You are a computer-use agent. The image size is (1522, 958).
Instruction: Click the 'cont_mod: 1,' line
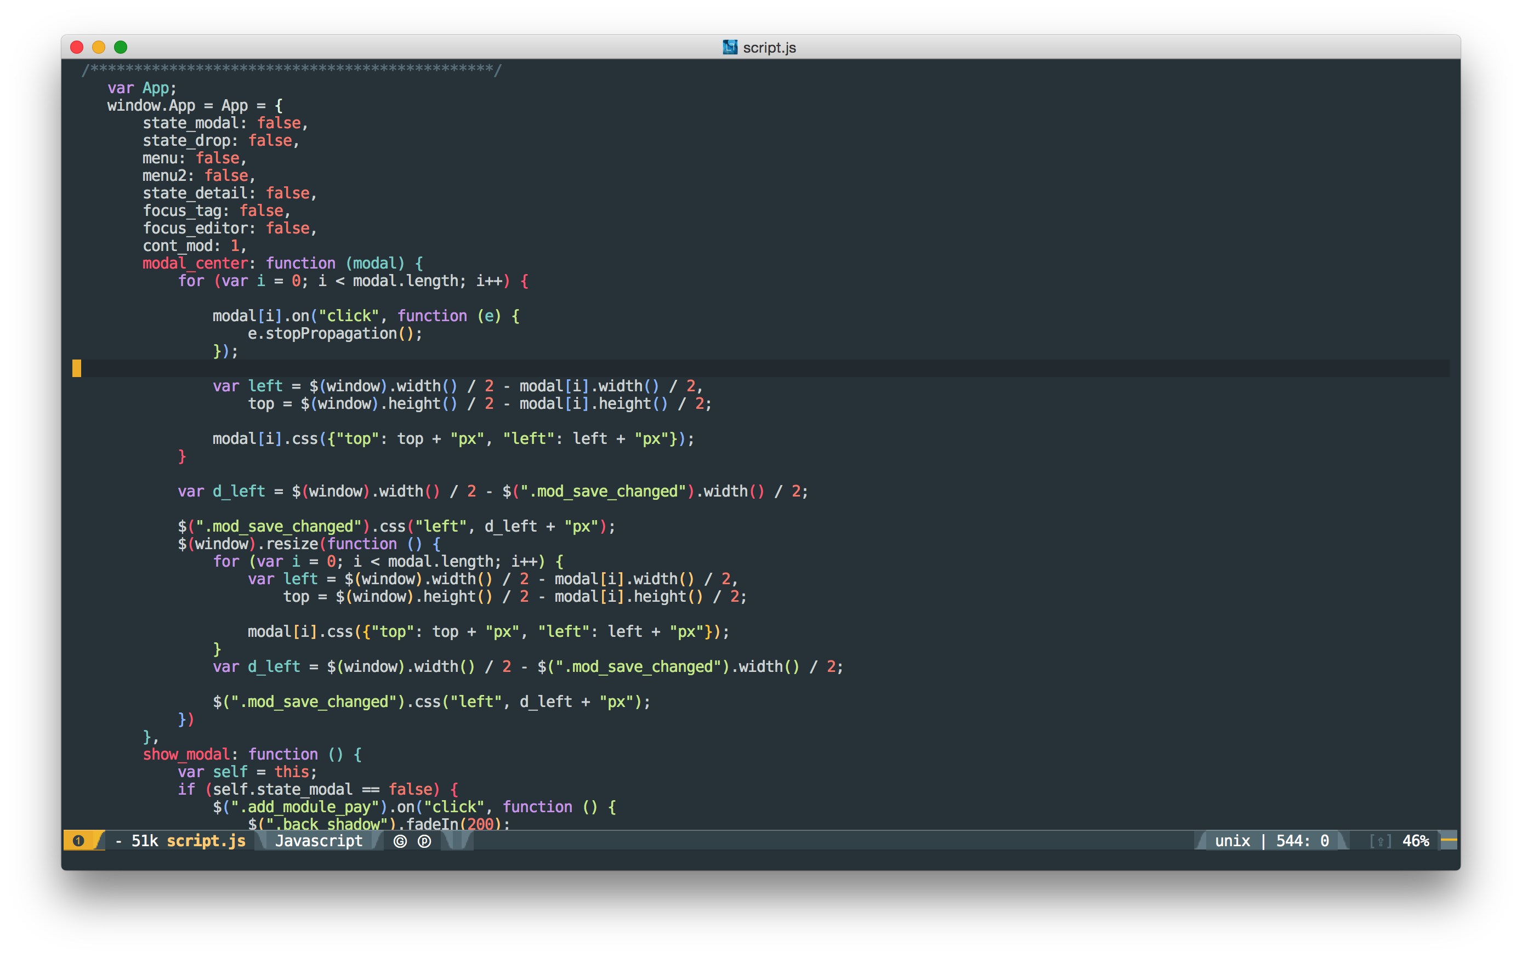[194, 246]
